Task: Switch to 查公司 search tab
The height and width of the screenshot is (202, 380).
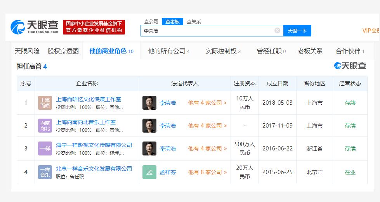Action: click(151, 22)
